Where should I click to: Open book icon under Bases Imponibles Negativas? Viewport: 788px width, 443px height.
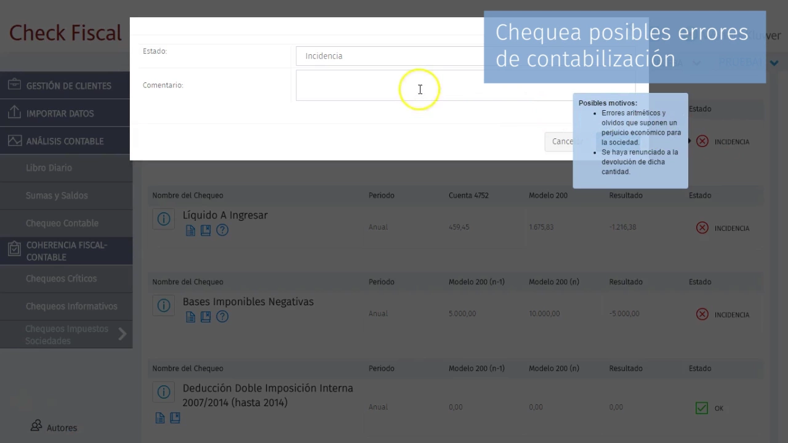206,317
